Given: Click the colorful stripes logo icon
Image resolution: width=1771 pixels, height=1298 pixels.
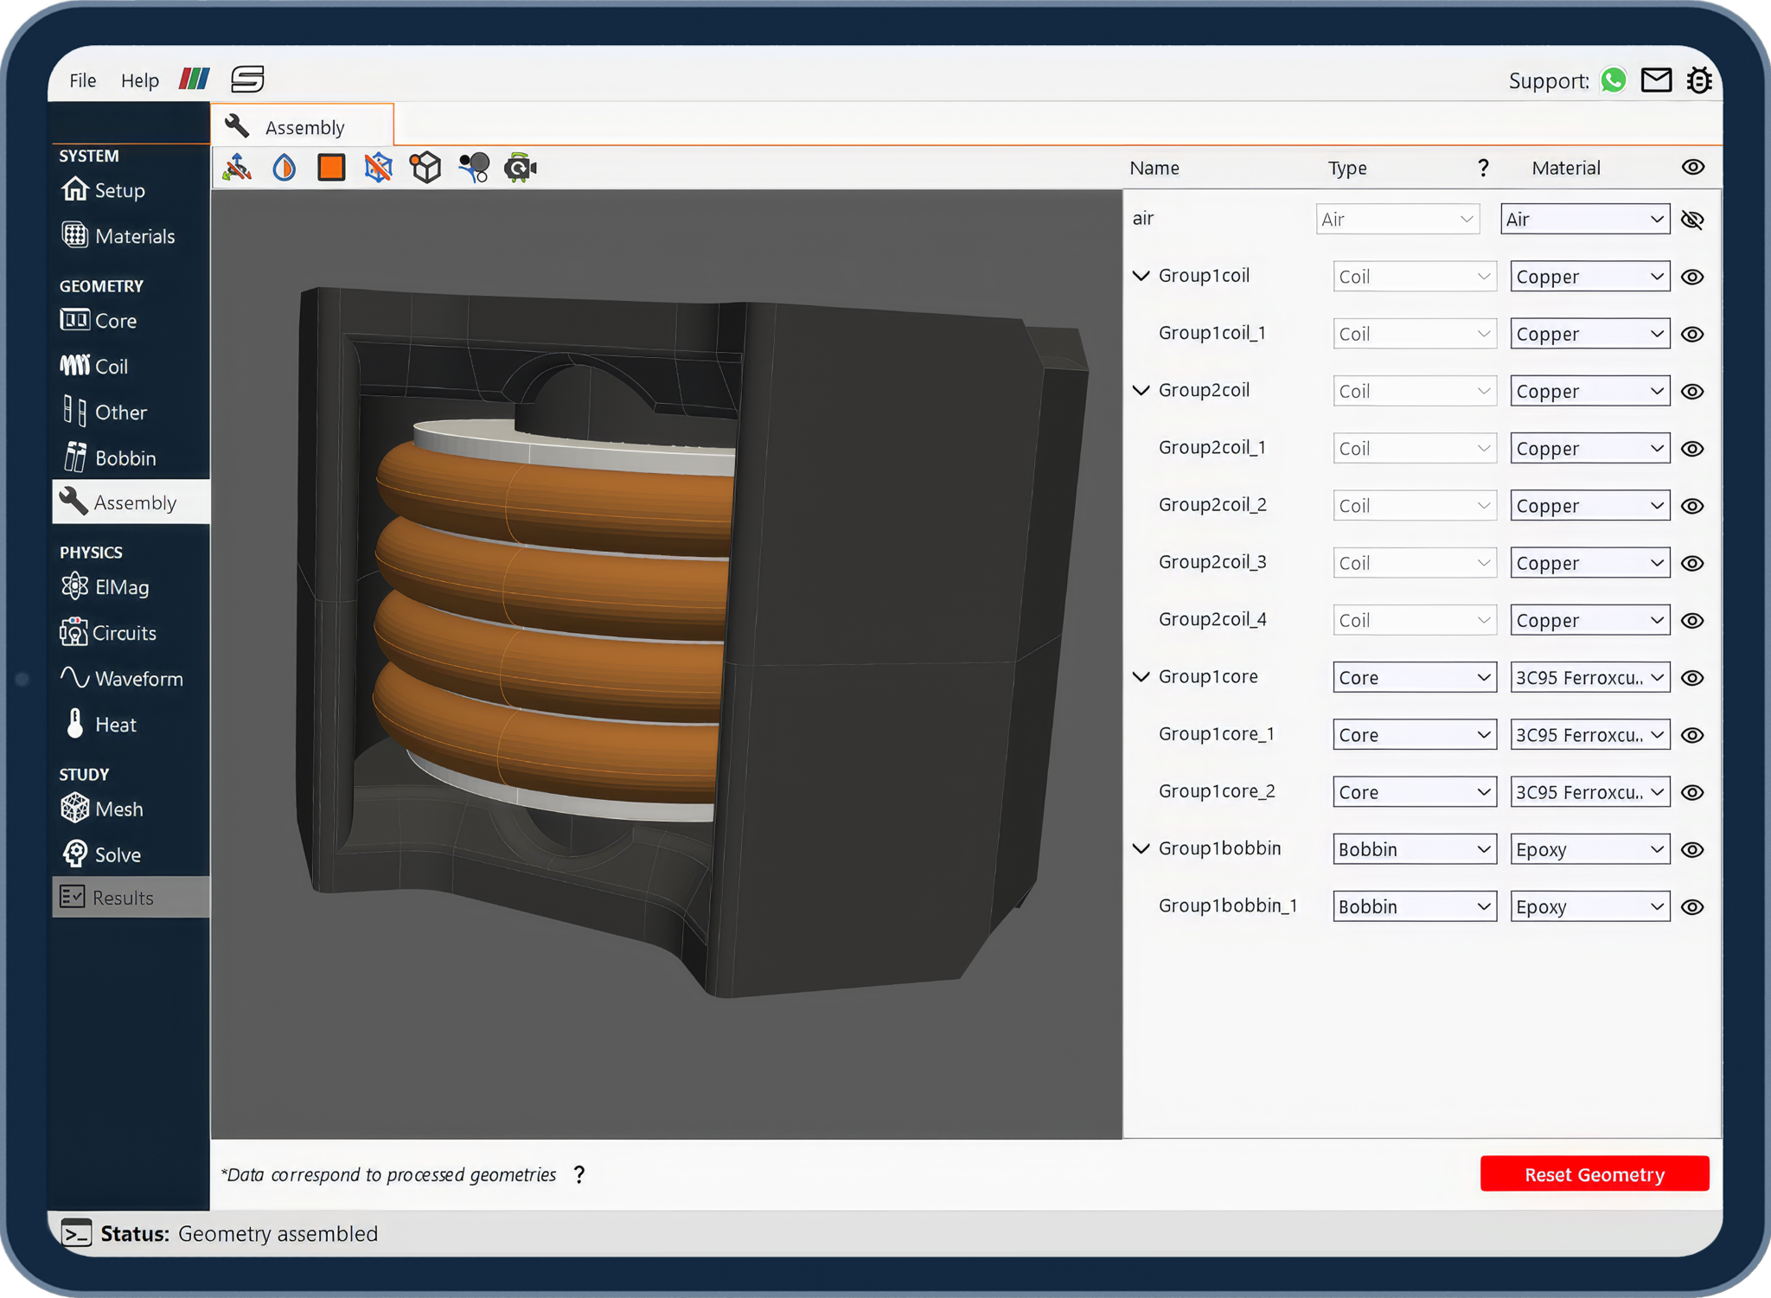Looking at the screenshot, I should tap(195, 80).
